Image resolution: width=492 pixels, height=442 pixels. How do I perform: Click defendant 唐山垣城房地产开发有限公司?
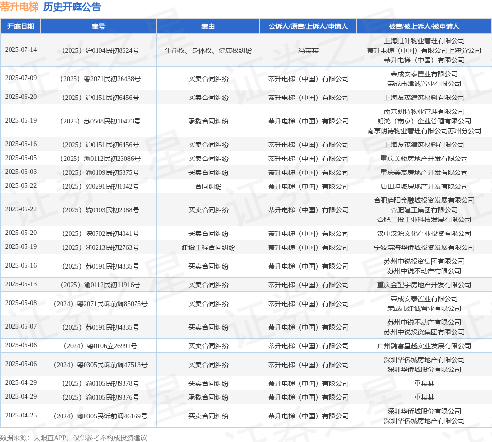[x=424, y=187]
